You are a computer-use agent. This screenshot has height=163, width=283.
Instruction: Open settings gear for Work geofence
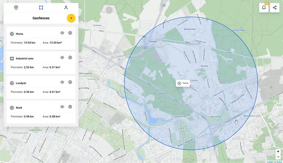[70, 107]
